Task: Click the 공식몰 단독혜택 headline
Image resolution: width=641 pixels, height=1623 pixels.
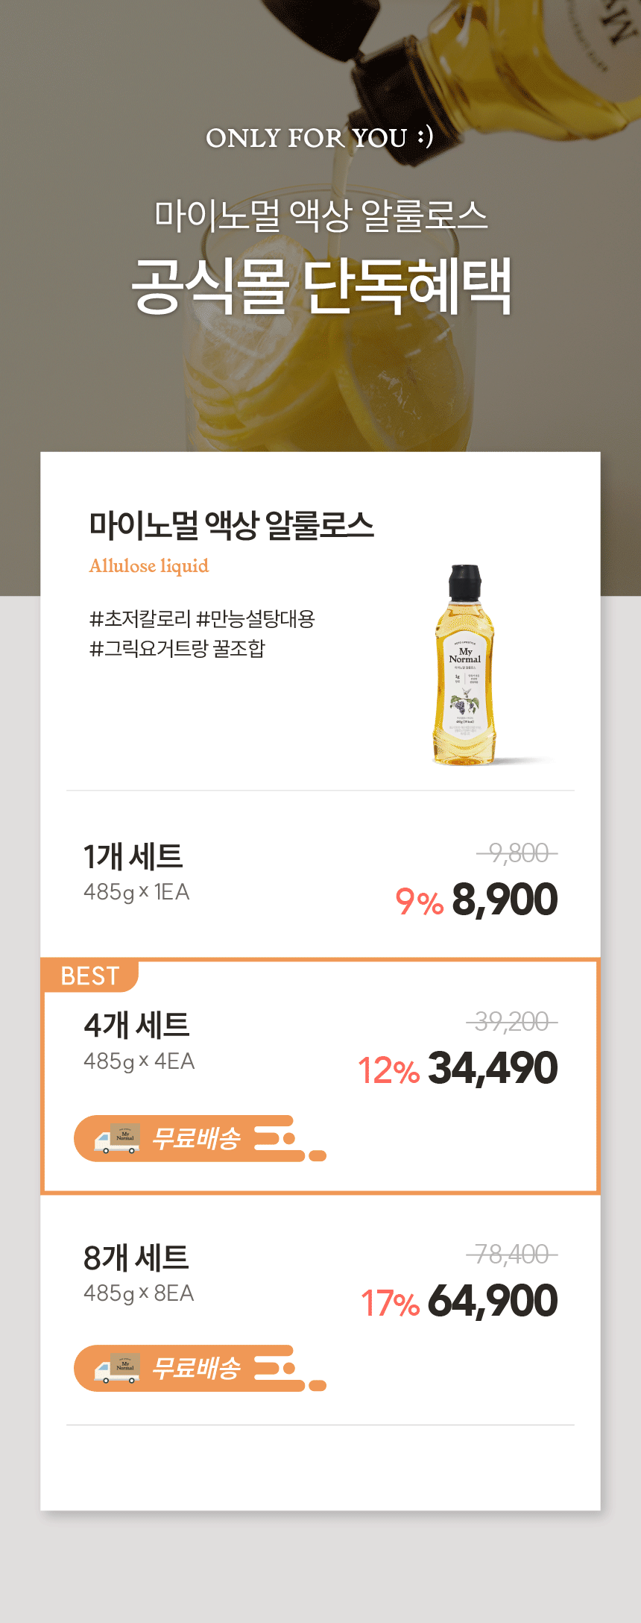Action: pyautogui.click(x=321, y=286)
